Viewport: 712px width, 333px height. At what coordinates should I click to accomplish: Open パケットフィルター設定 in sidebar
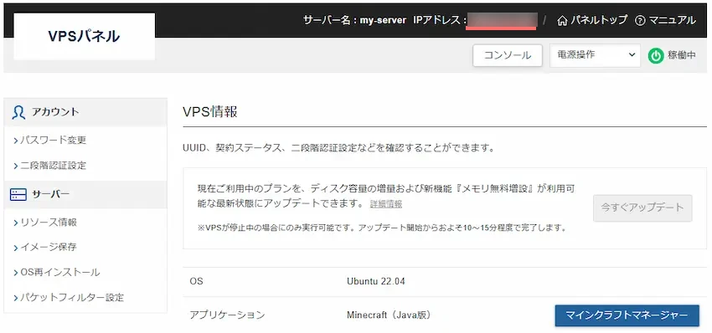(72, 298)
